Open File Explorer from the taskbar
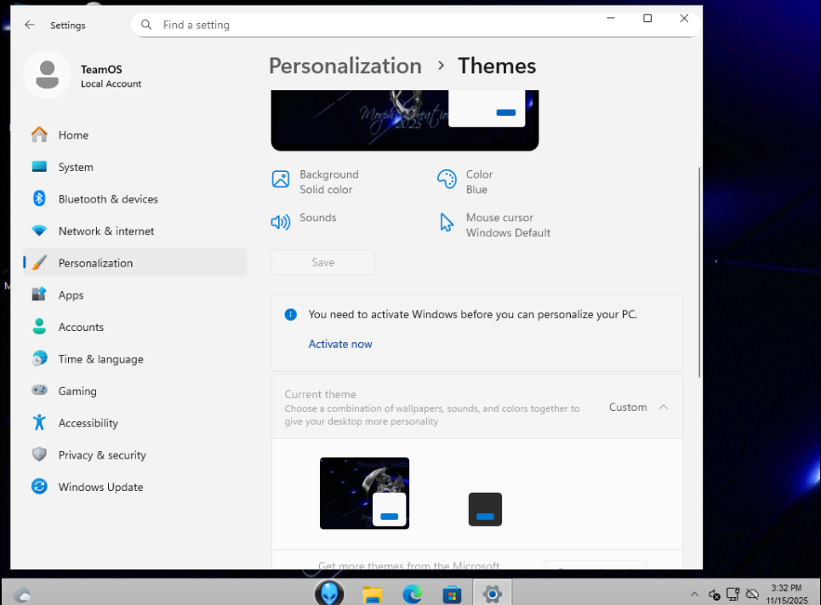Screen dimensions: 821x605 373,594
